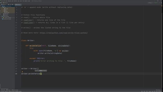This screenshot has height=92, width=163.
Task: Click the Debug button in the toolbar
Action: coord(156,3)
